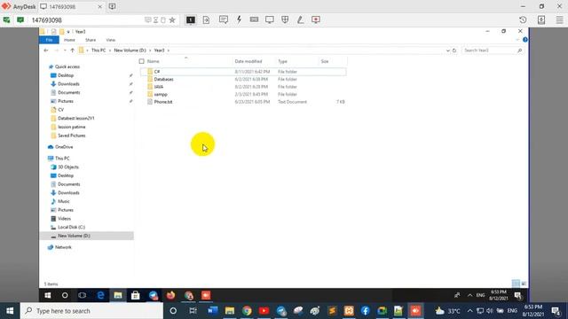
Task: Open AnyDesk address book icon
Action: click(x=541, y=19)
